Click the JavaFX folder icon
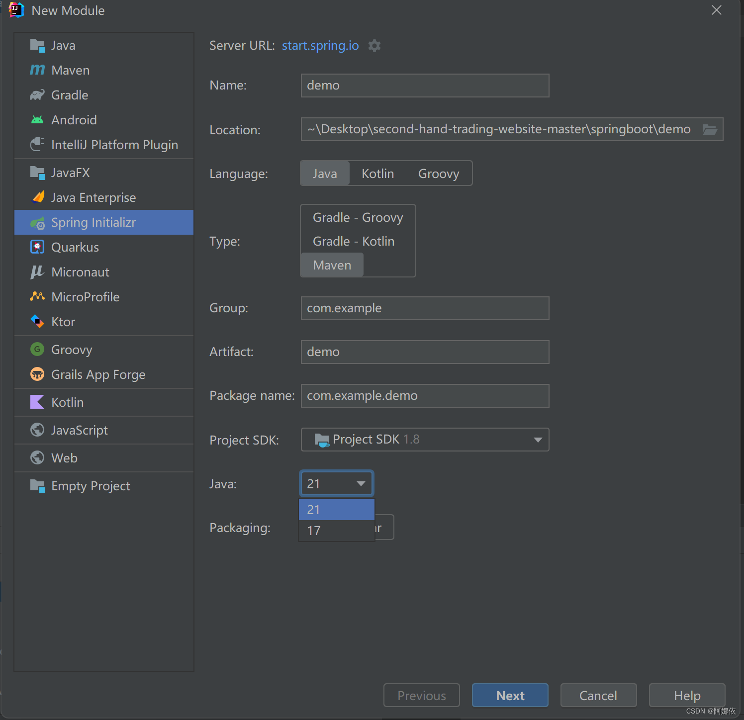Image resolution: width=744 pixels, height=720 pixels. coord(37,173)
